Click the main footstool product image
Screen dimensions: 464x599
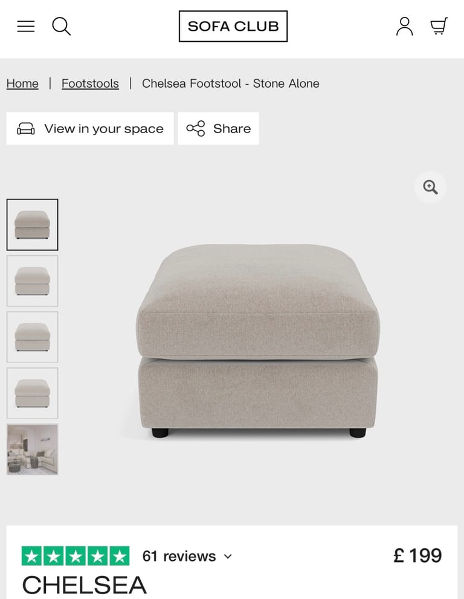(258, 341)
